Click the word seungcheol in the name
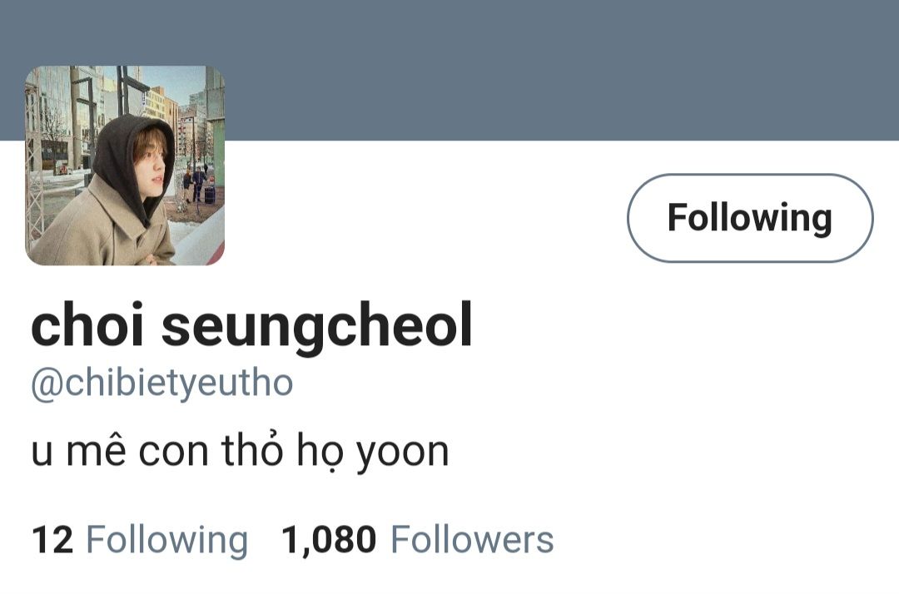Screen dimensions: 899x594 coord(317,326)
